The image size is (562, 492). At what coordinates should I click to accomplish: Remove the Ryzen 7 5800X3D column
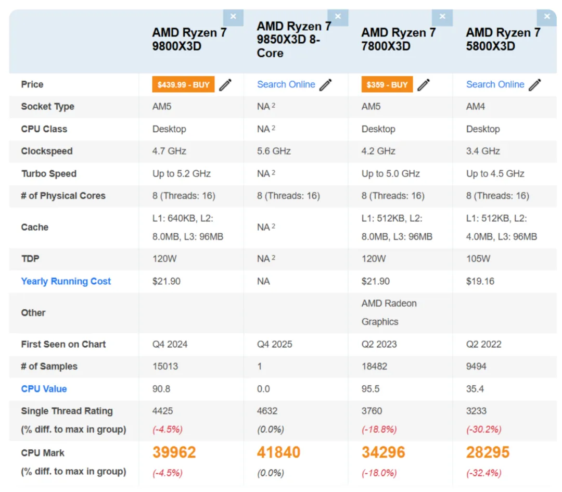[x=547, y=16]
